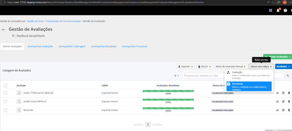Viewport: 292px width, 131px height.
Task: Check the box for Id.861 f7938 row
Action: coord(5,93)
